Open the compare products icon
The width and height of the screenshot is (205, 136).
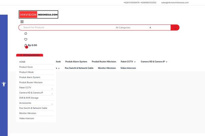click(x=26, y=34)
